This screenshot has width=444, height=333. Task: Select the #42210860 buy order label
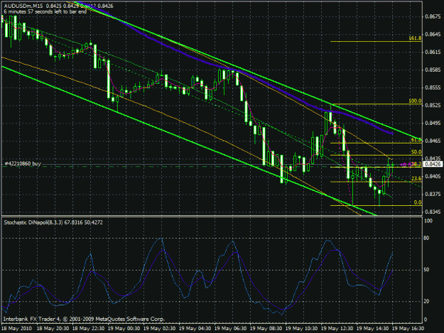pyautogui.click(x=23, y=163)
